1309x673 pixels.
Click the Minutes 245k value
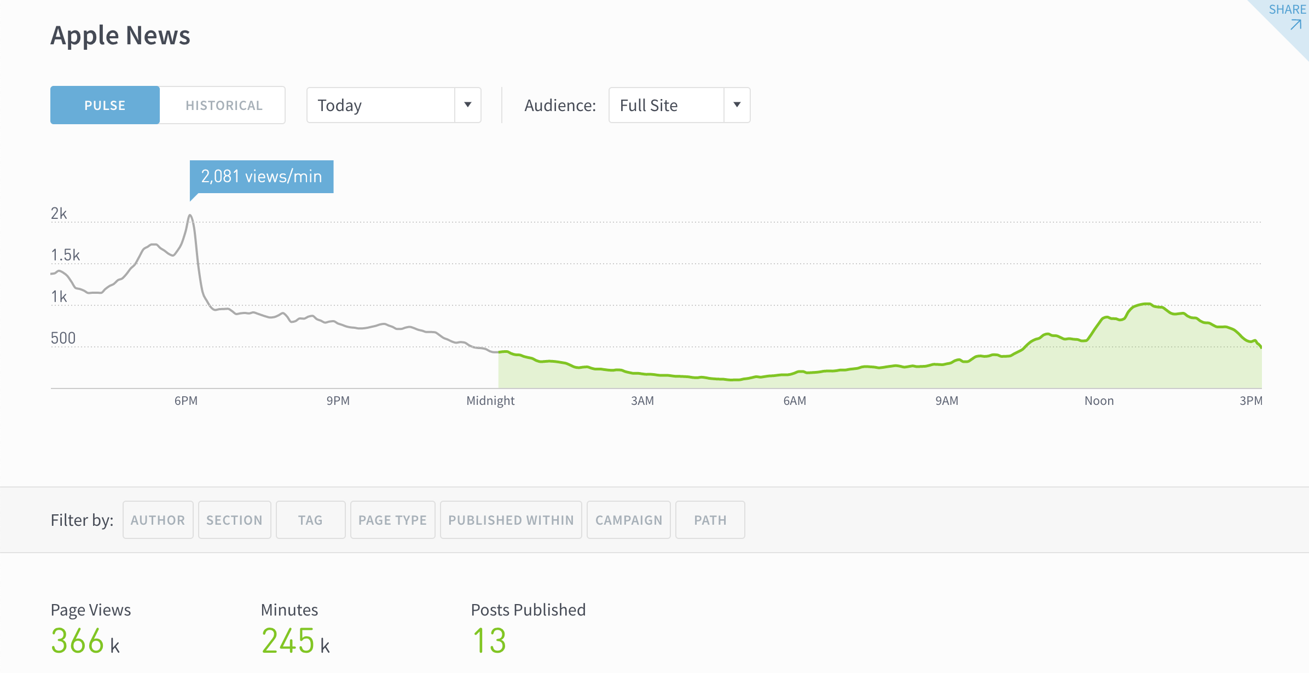(296, 641)
